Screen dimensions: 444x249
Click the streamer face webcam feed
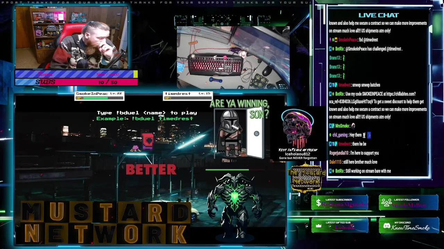(71, 37)
